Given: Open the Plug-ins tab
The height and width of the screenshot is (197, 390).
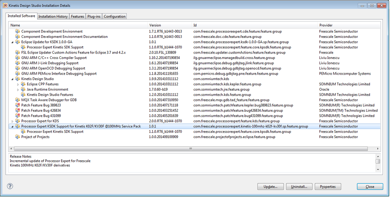Looking at the screenshot, I should click(x=94, y=16).
